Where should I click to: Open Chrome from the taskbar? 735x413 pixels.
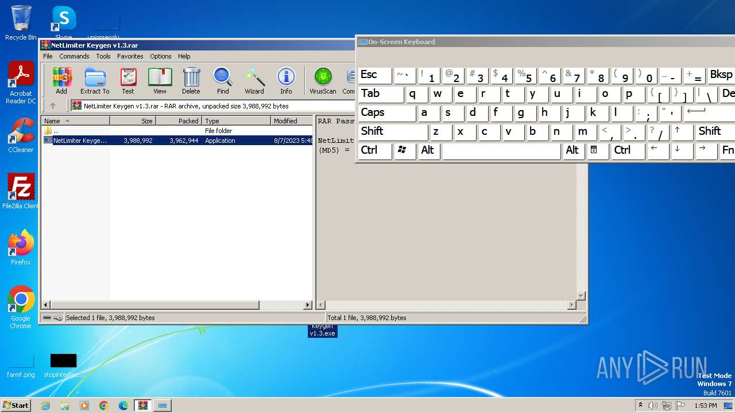click(x=104, y=406)
